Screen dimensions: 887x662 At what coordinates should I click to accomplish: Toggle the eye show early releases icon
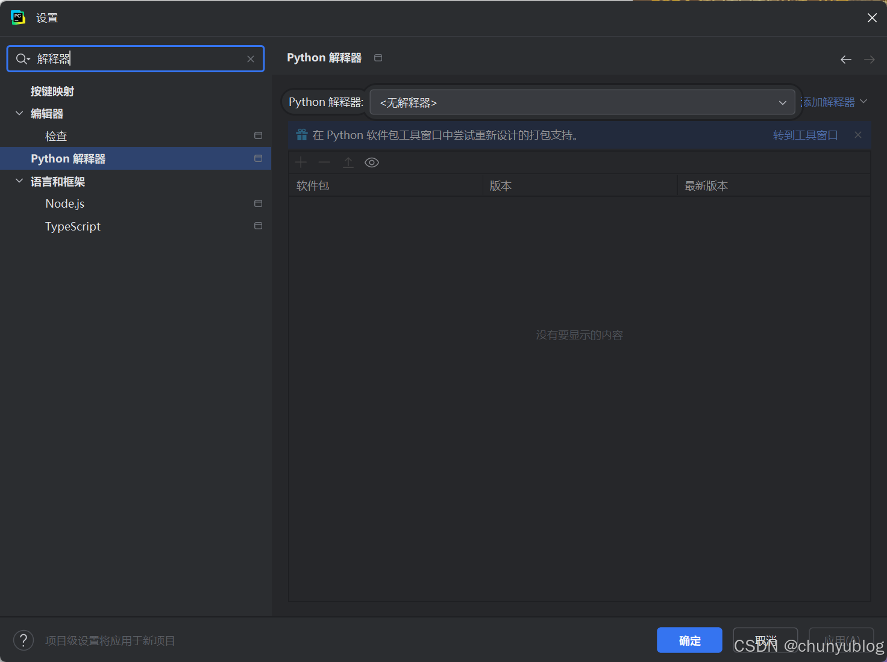click(x=372, y=162)
